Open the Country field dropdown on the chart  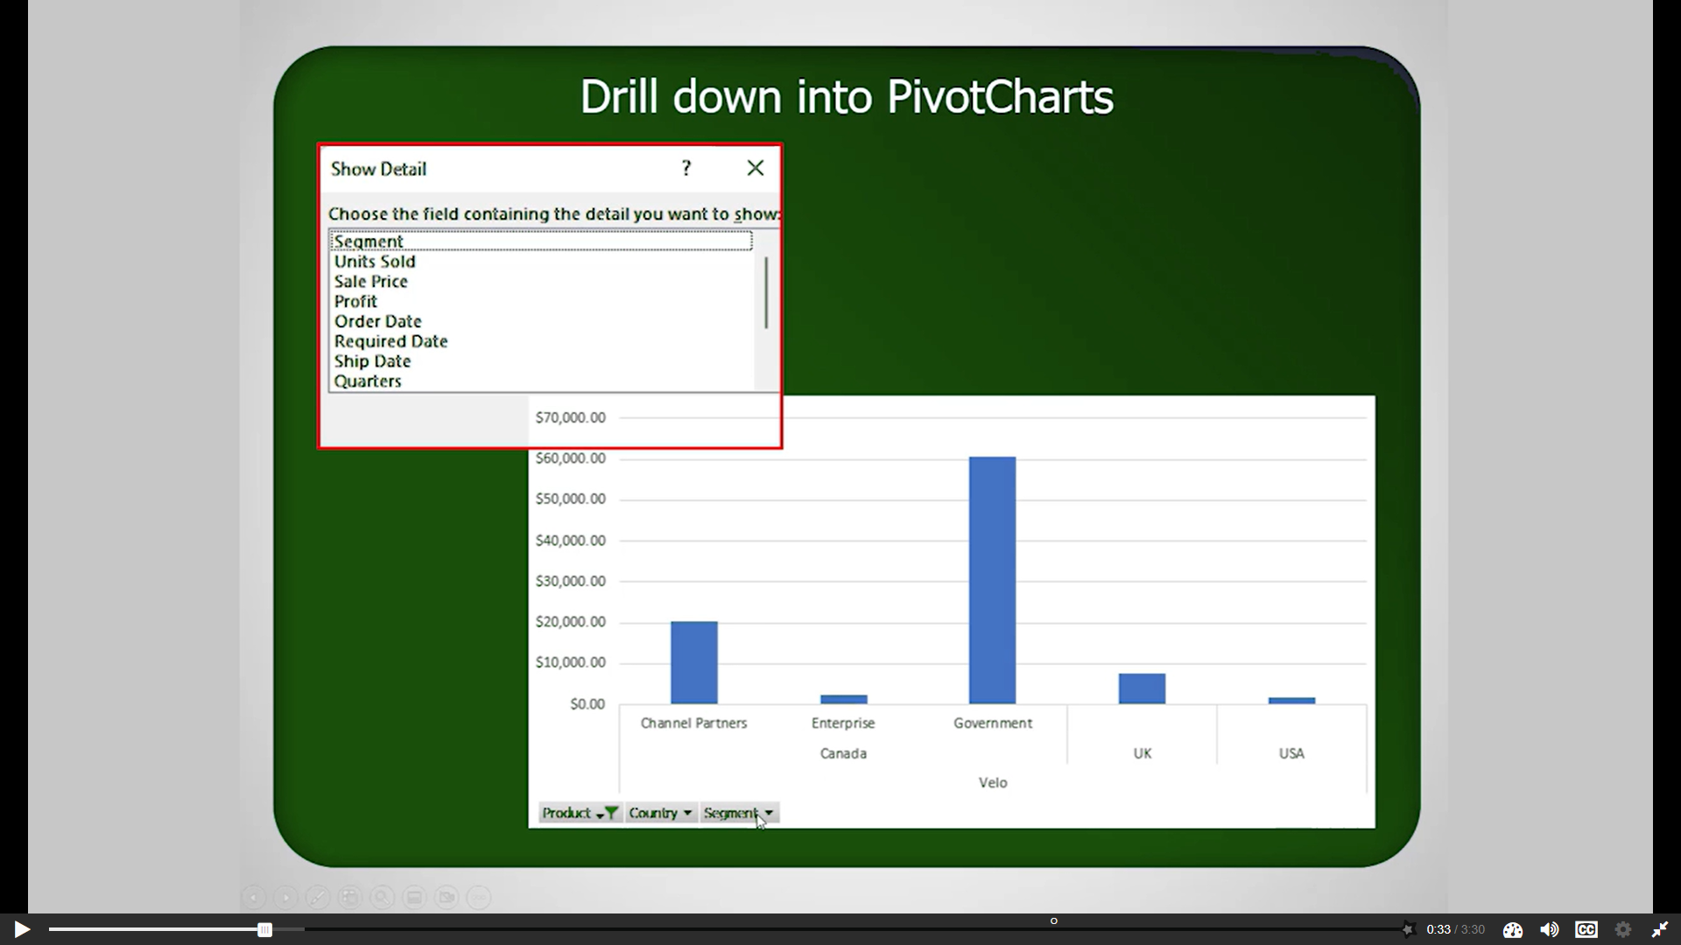click(x=659, y=813)
